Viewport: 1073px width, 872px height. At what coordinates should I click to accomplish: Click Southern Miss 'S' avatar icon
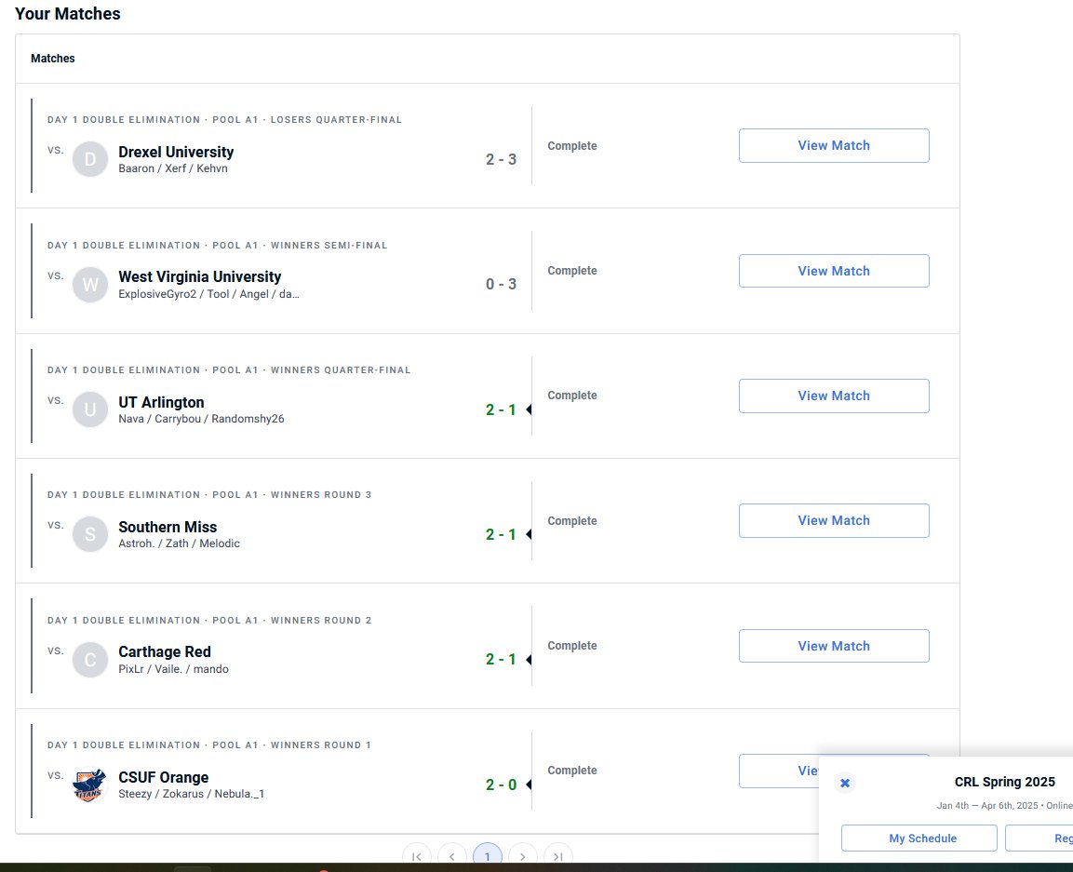pyautogui.click(x=90, y=534)
